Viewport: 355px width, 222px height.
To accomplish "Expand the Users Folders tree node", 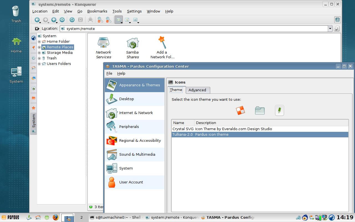I will [39, 64].
